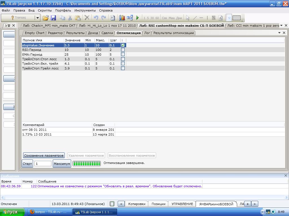Screen dimensions: 289x216
Task: Open the chart bars icon in toolbar
Action: 122,18
